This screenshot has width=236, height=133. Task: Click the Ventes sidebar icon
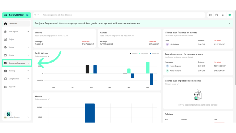point(5,47)
